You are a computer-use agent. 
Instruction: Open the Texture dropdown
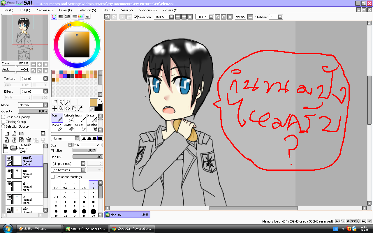point(34,79)
